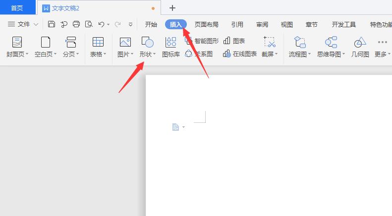Viewport: 392px width, 216px height.
Task: Expand the page break (分页) dropdown arrow
Action: (77, 54)
